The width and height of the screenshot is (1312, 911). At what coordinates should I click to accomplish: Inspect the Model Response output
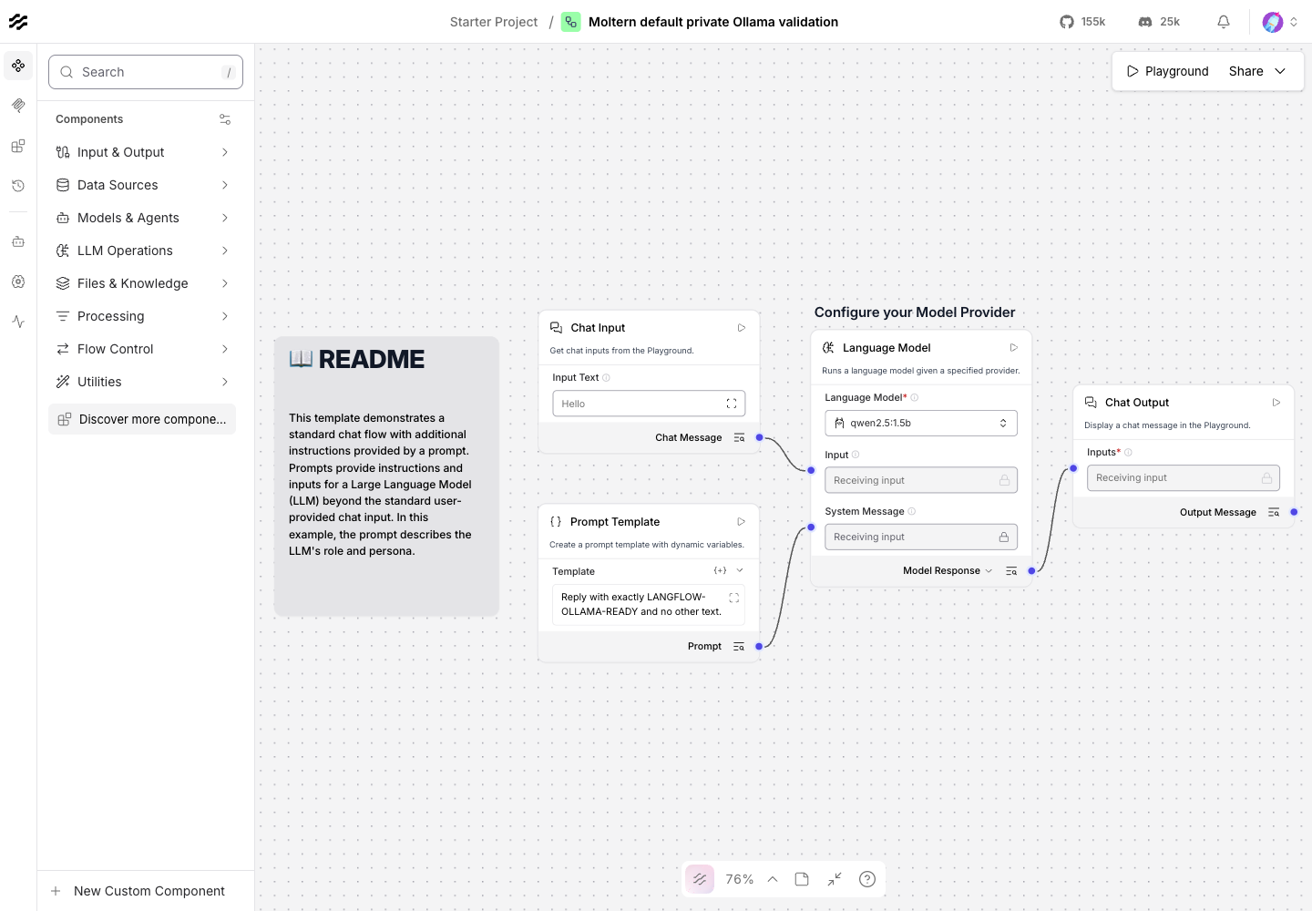[x=1011, y=571]
